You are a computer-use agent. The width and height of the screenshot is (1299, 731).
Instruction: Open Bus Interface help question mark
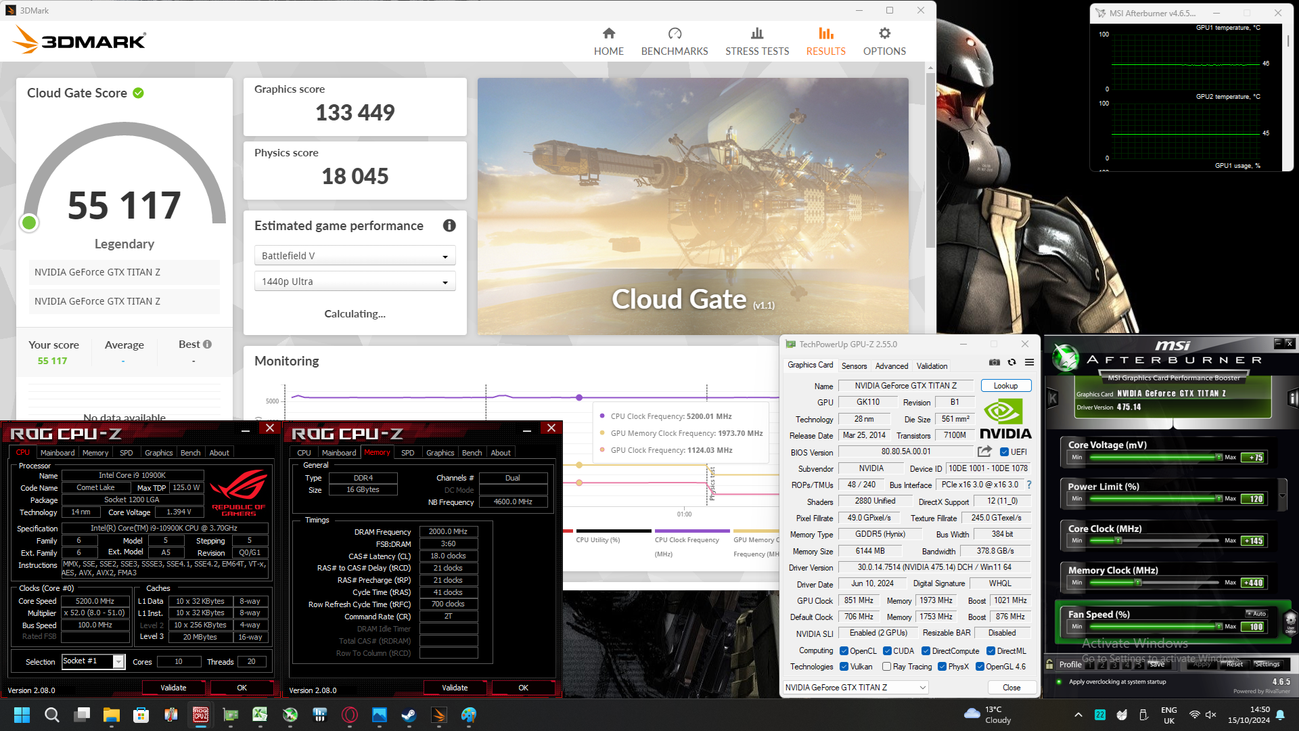tap(1029, 485)
